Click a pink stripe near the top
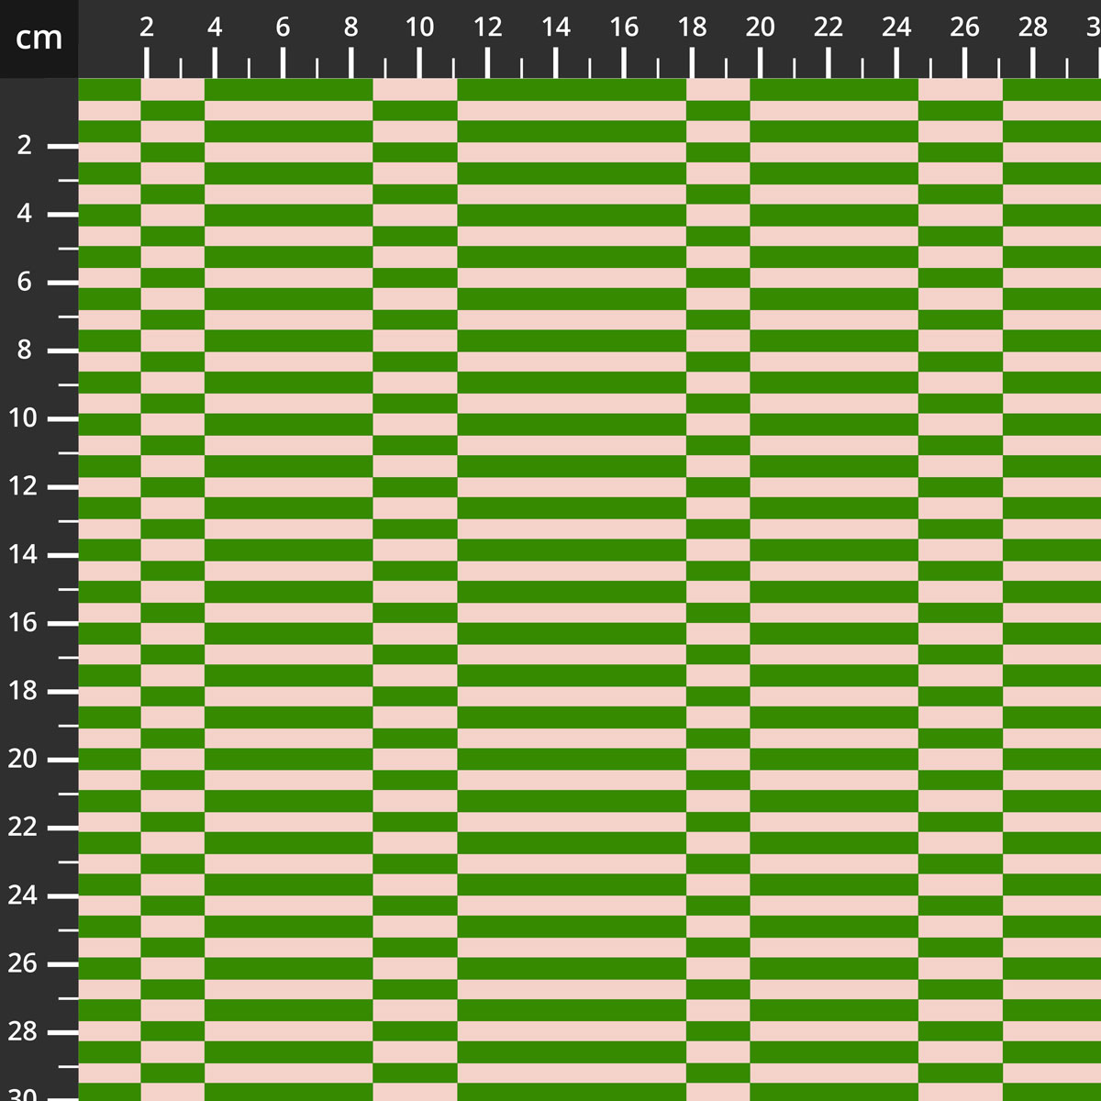The width and height of the screenshot is (1101, 1101). pos(569,108)
